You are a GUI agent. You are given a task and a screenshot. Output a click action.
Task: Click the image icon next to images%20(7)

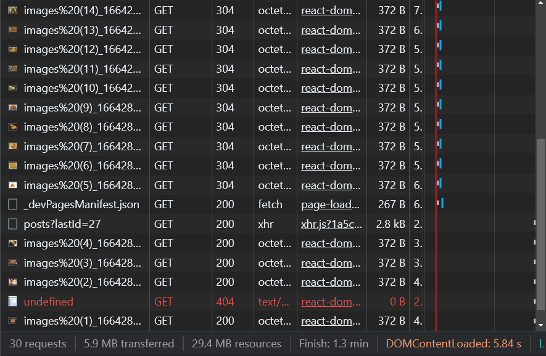[x=14, y=146]
